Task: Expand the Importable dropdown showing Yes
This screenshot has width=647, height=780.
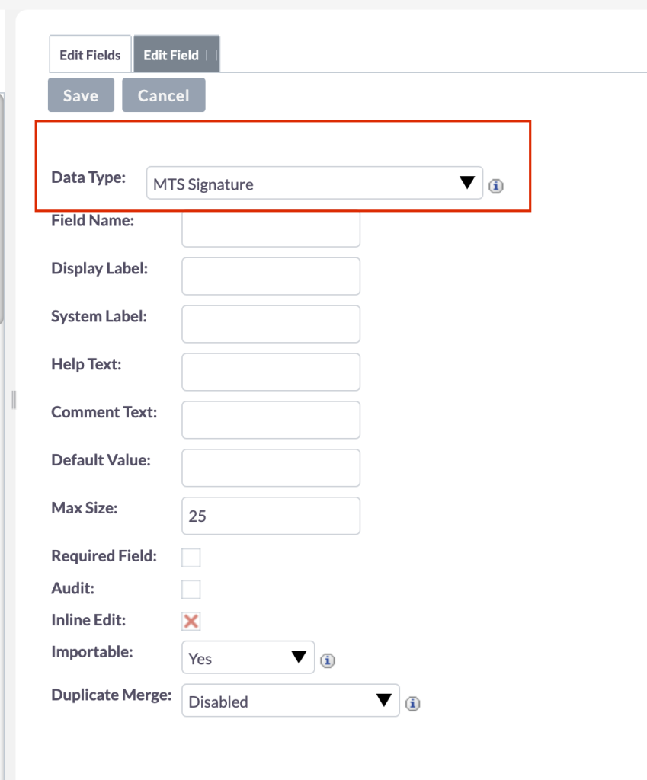Action: (x=248, y=657)
